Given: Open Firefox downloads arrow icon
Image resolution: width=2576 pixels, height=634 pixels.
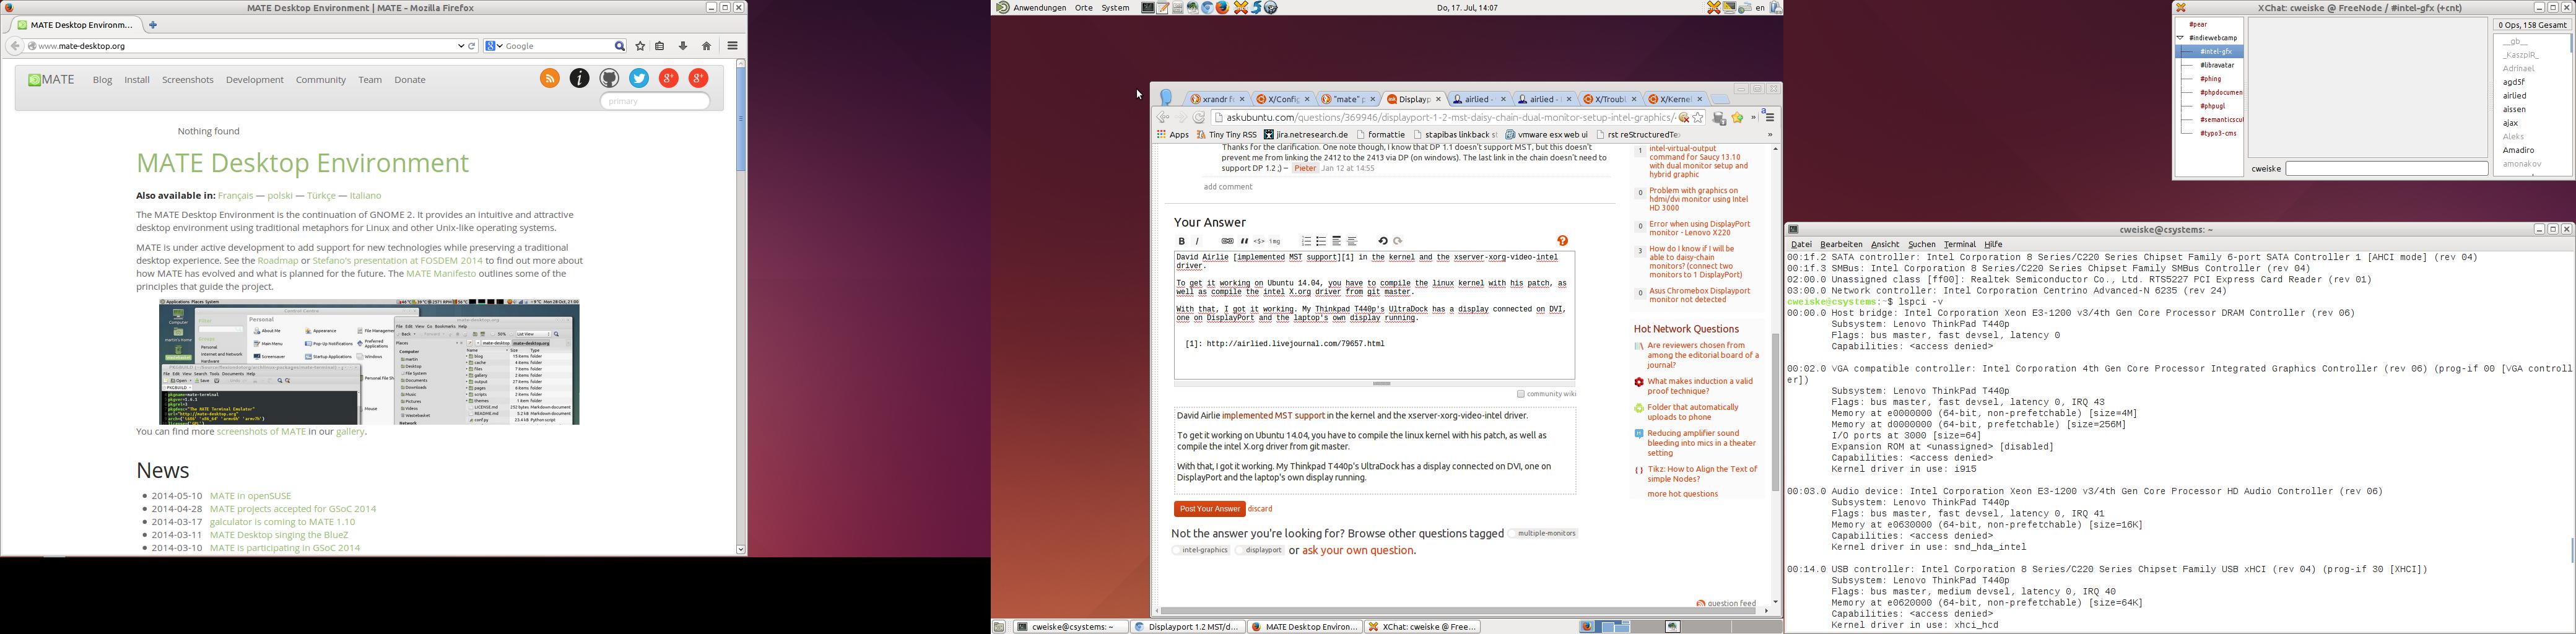Looking at the screenshot, I should (x=683, y=46).
